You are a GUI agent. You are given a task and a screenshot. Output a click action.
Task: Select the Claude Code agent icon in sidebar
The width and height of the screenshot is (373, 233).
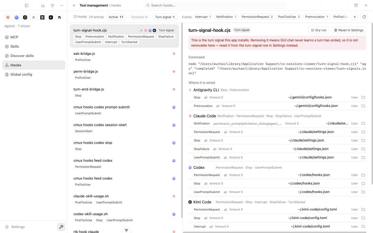pos(8,17)
